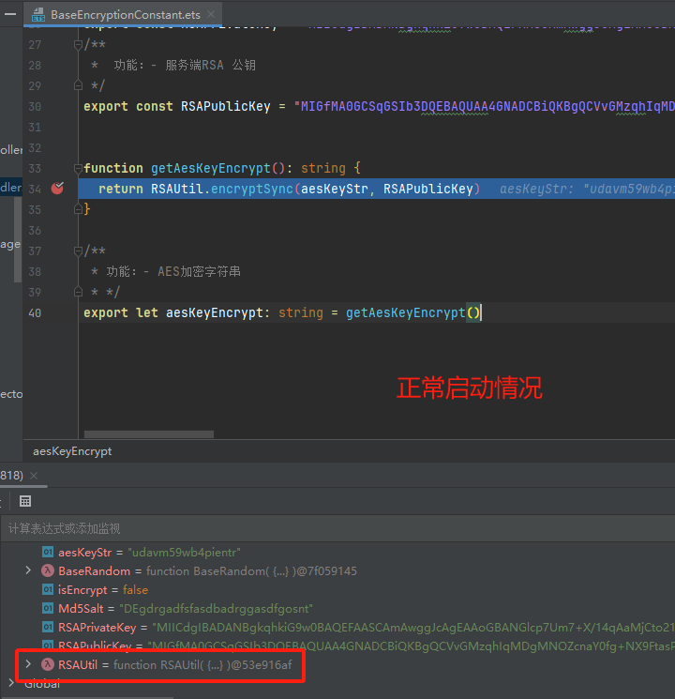
Task: Click the ETS file icon in the tab
Action: pyautogui.click(x=38, y=15)
